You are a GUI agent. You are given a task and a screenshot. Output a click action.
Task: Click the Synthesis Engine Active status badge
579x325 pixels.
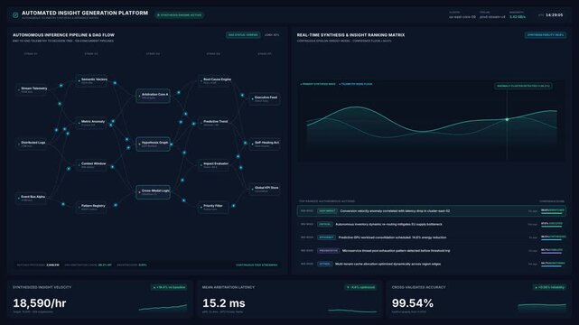pyautogui.click(x=180, y=15)
